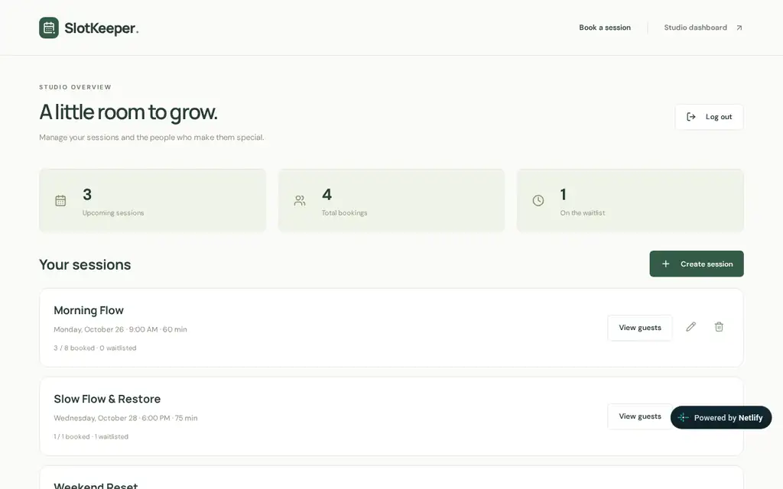Image resolution: width=783 pixels, height=489 pixels.
Task: Delete Morning Flow with the trash icon
Action: coord(719,327)
